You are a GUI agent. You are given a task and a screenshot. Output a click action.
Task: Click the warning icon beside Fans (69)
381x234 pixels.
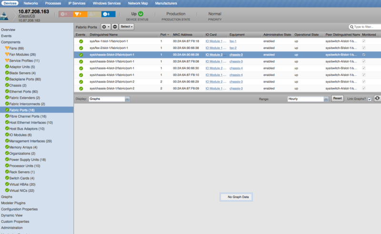click(7, 48)
